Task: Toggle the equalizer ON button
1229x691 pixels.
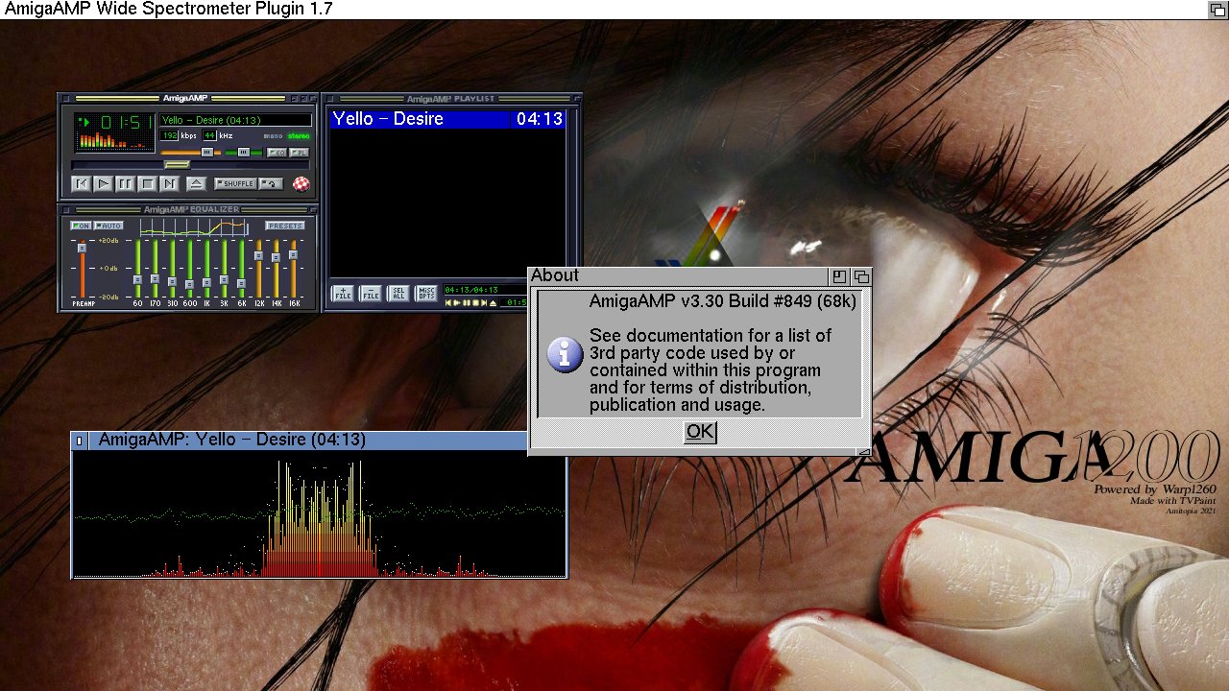Action: 81,226
